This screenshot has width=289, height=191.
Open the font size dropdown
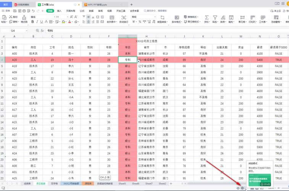click(67, 17)
